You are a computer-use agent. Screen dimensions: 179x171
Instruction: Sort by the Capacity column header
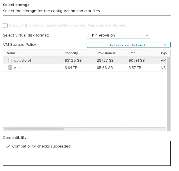tap(71, 53)
